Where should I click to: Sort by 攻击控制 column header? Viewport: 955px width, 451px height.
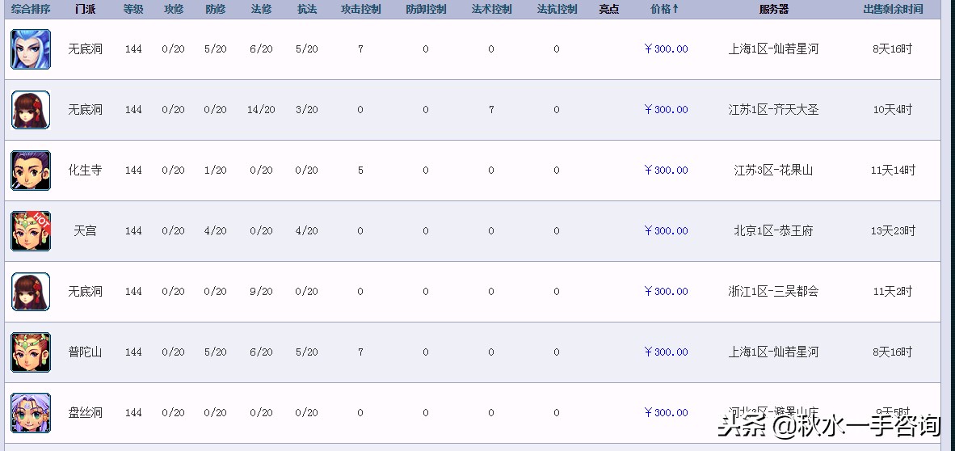[x=360, y=10]
